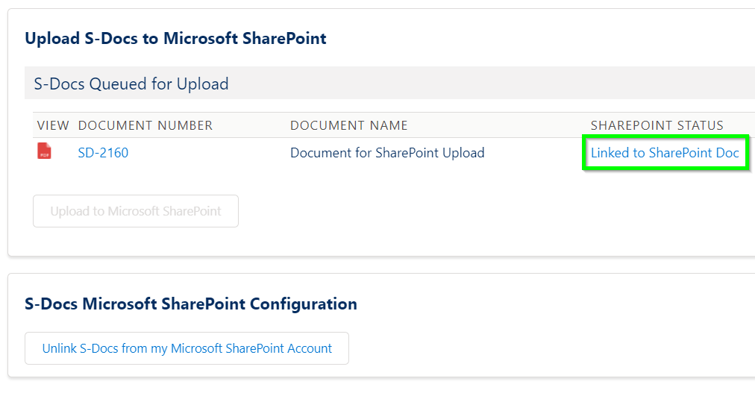The height and width of the screenshot is (396, 755).
Task: Unlink S-Docs from my Microsoft SharePoint Account
Action: [187, 348]
